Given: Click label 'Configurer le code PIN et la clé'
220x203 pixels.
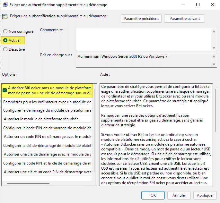Looking at the screenshot, I should point(47,163).
